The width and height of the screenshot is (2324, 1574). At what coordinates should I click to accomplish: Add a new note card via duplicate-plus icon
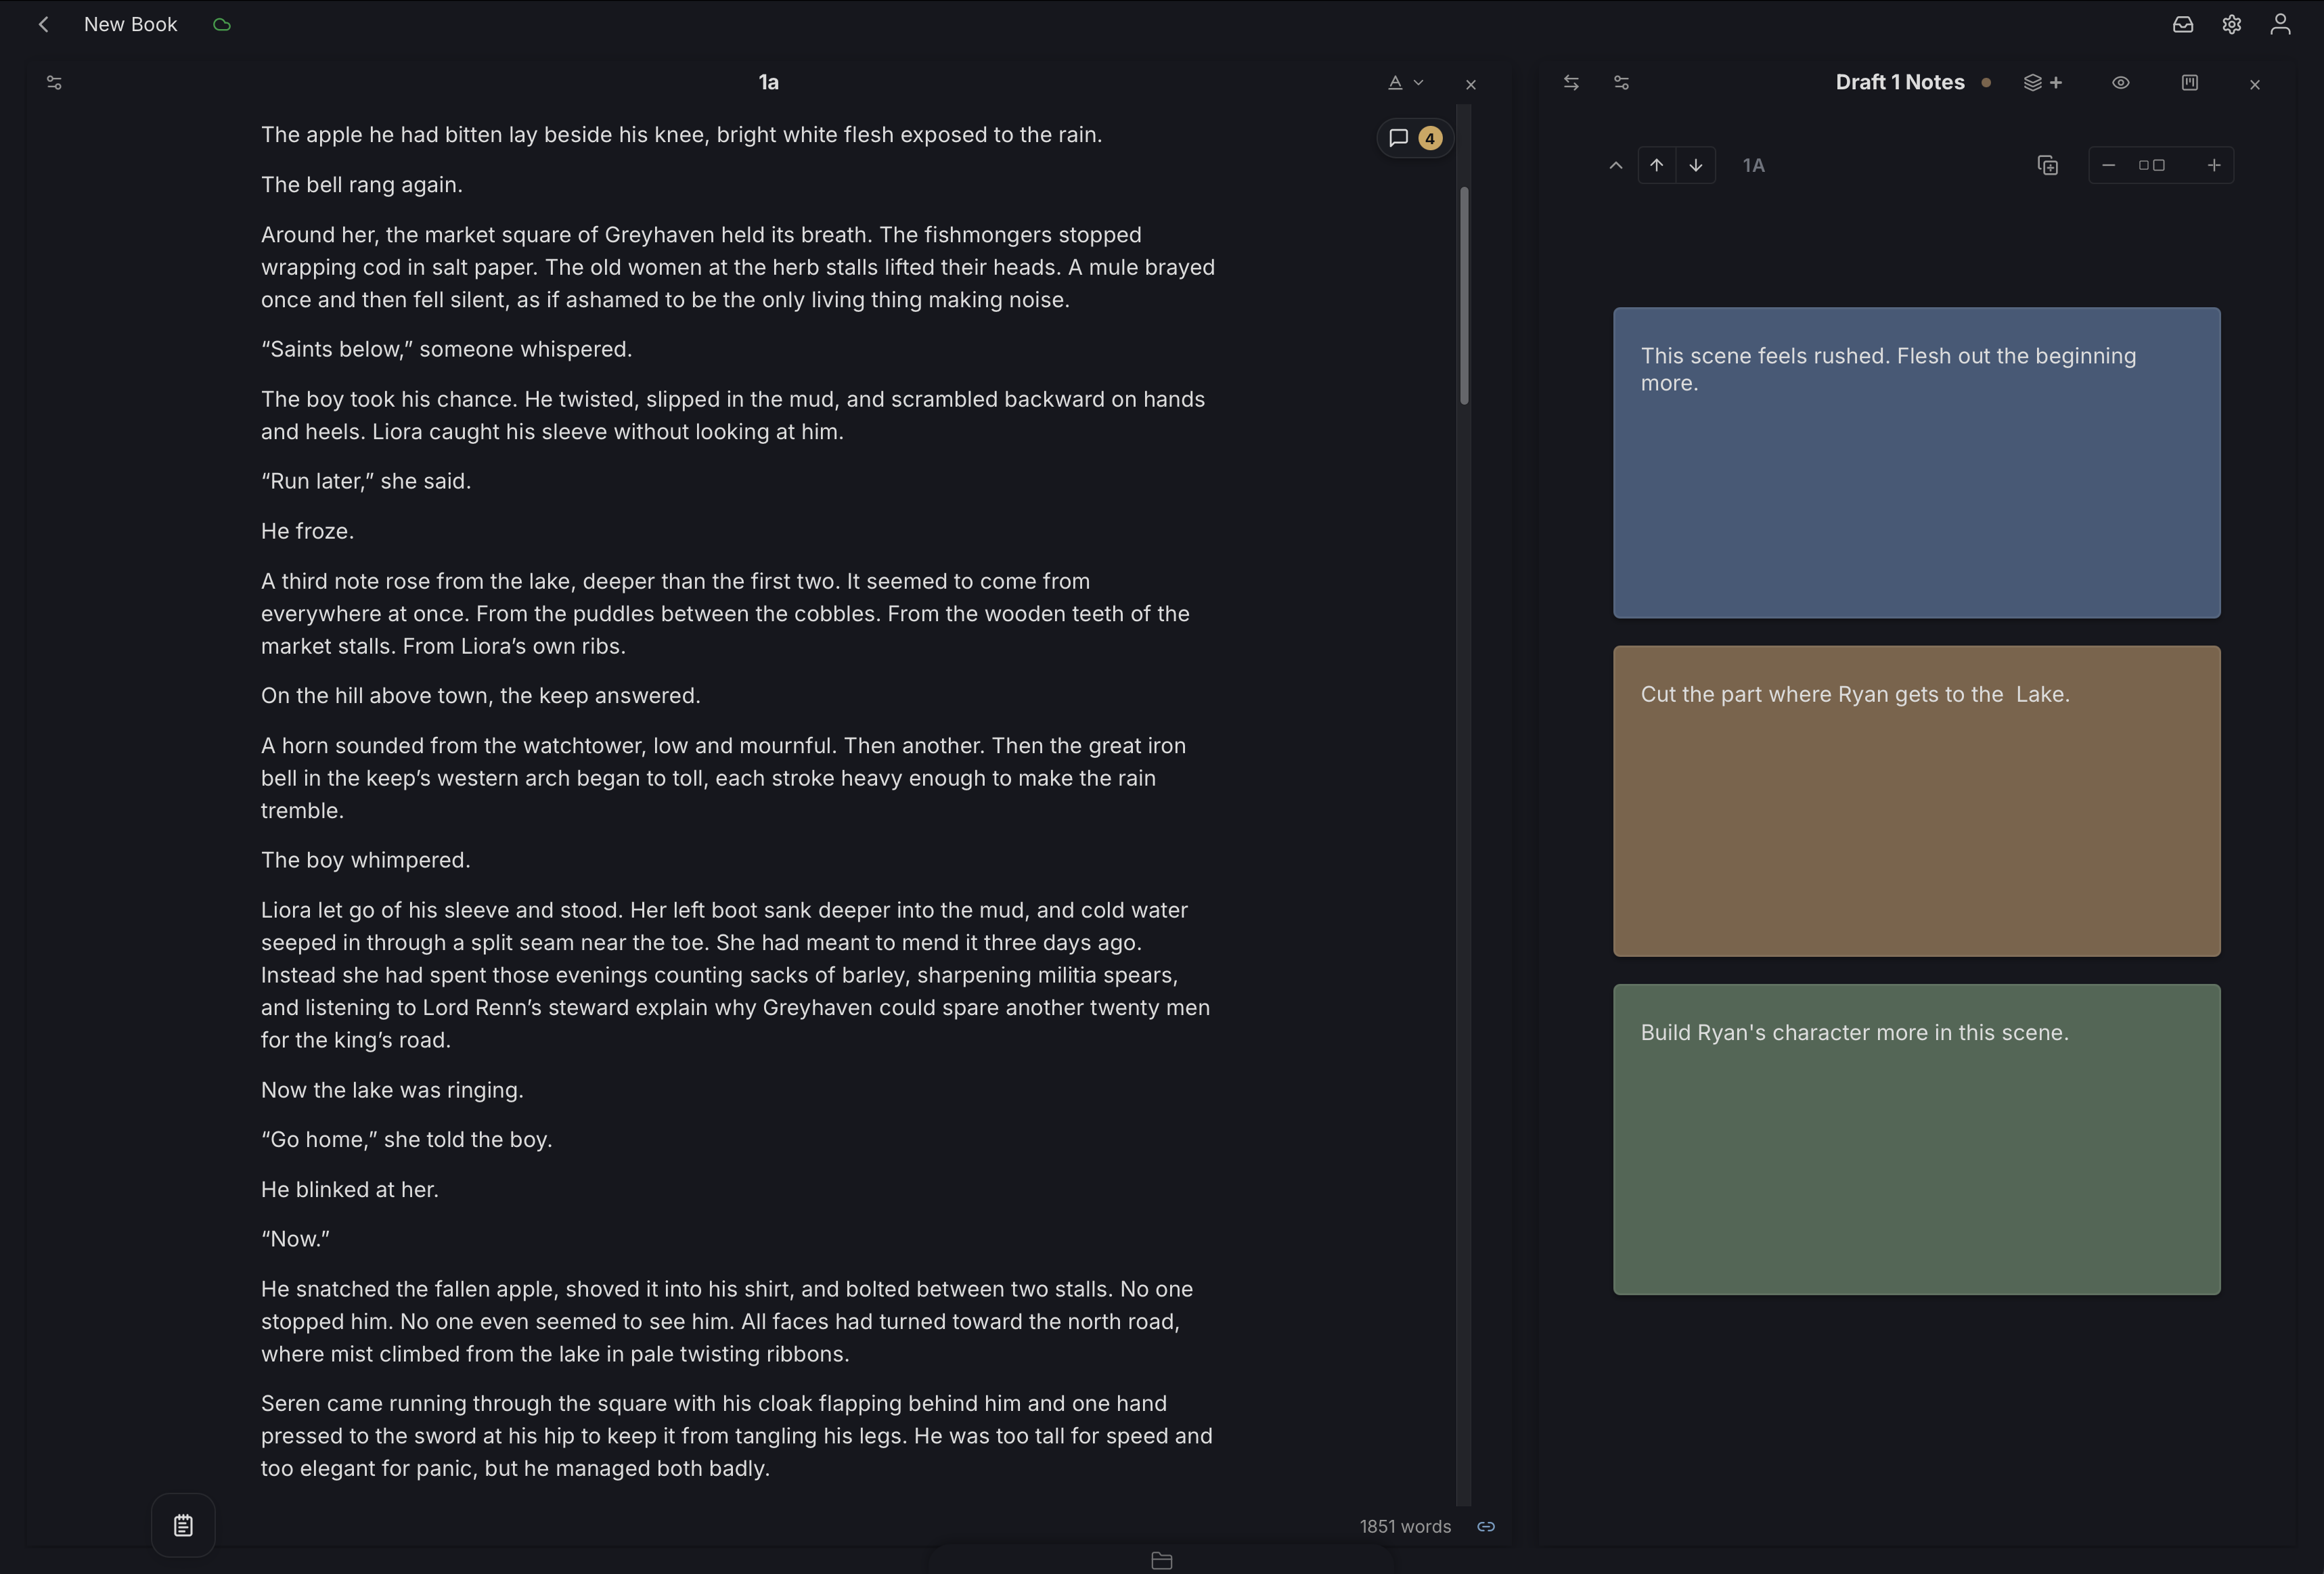click(2048, 165)
